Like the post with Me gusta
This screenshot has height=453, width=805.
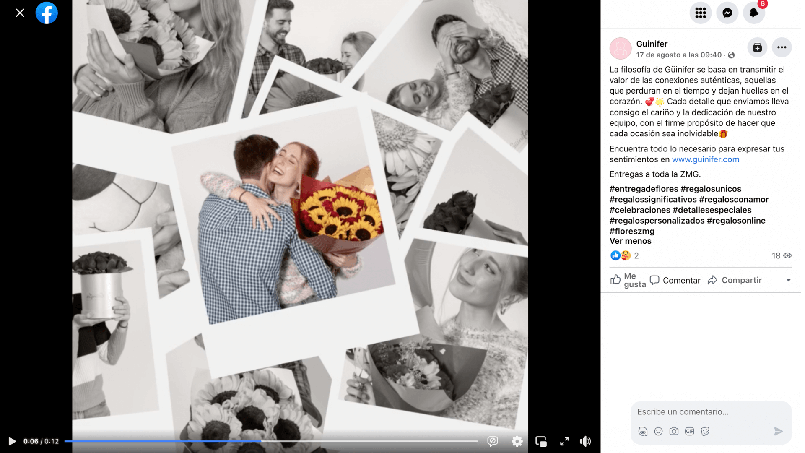tap(628, 280)
